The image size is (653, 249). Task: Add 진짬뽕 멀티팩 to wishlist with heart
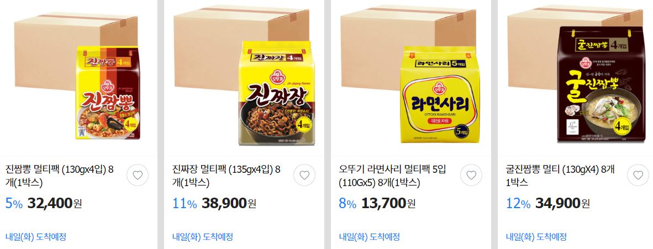tap(138, 176)
